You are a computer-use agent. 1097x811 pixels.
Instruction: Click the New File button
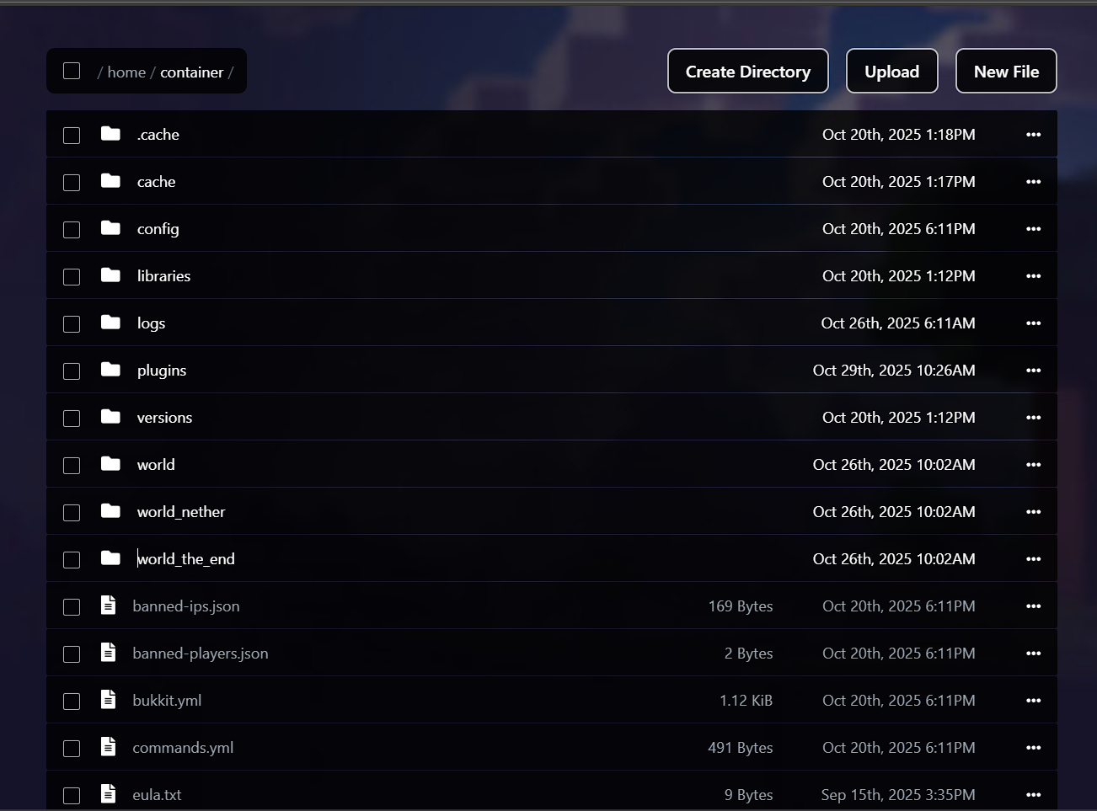pyautogui.click(x=1006, y=72)
